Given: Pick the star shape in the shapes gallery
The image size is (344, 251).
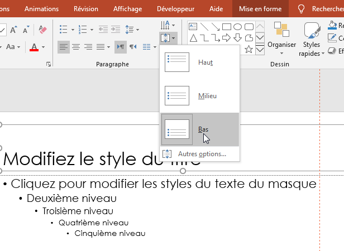Looking at the screenshot, I should 249,49.
